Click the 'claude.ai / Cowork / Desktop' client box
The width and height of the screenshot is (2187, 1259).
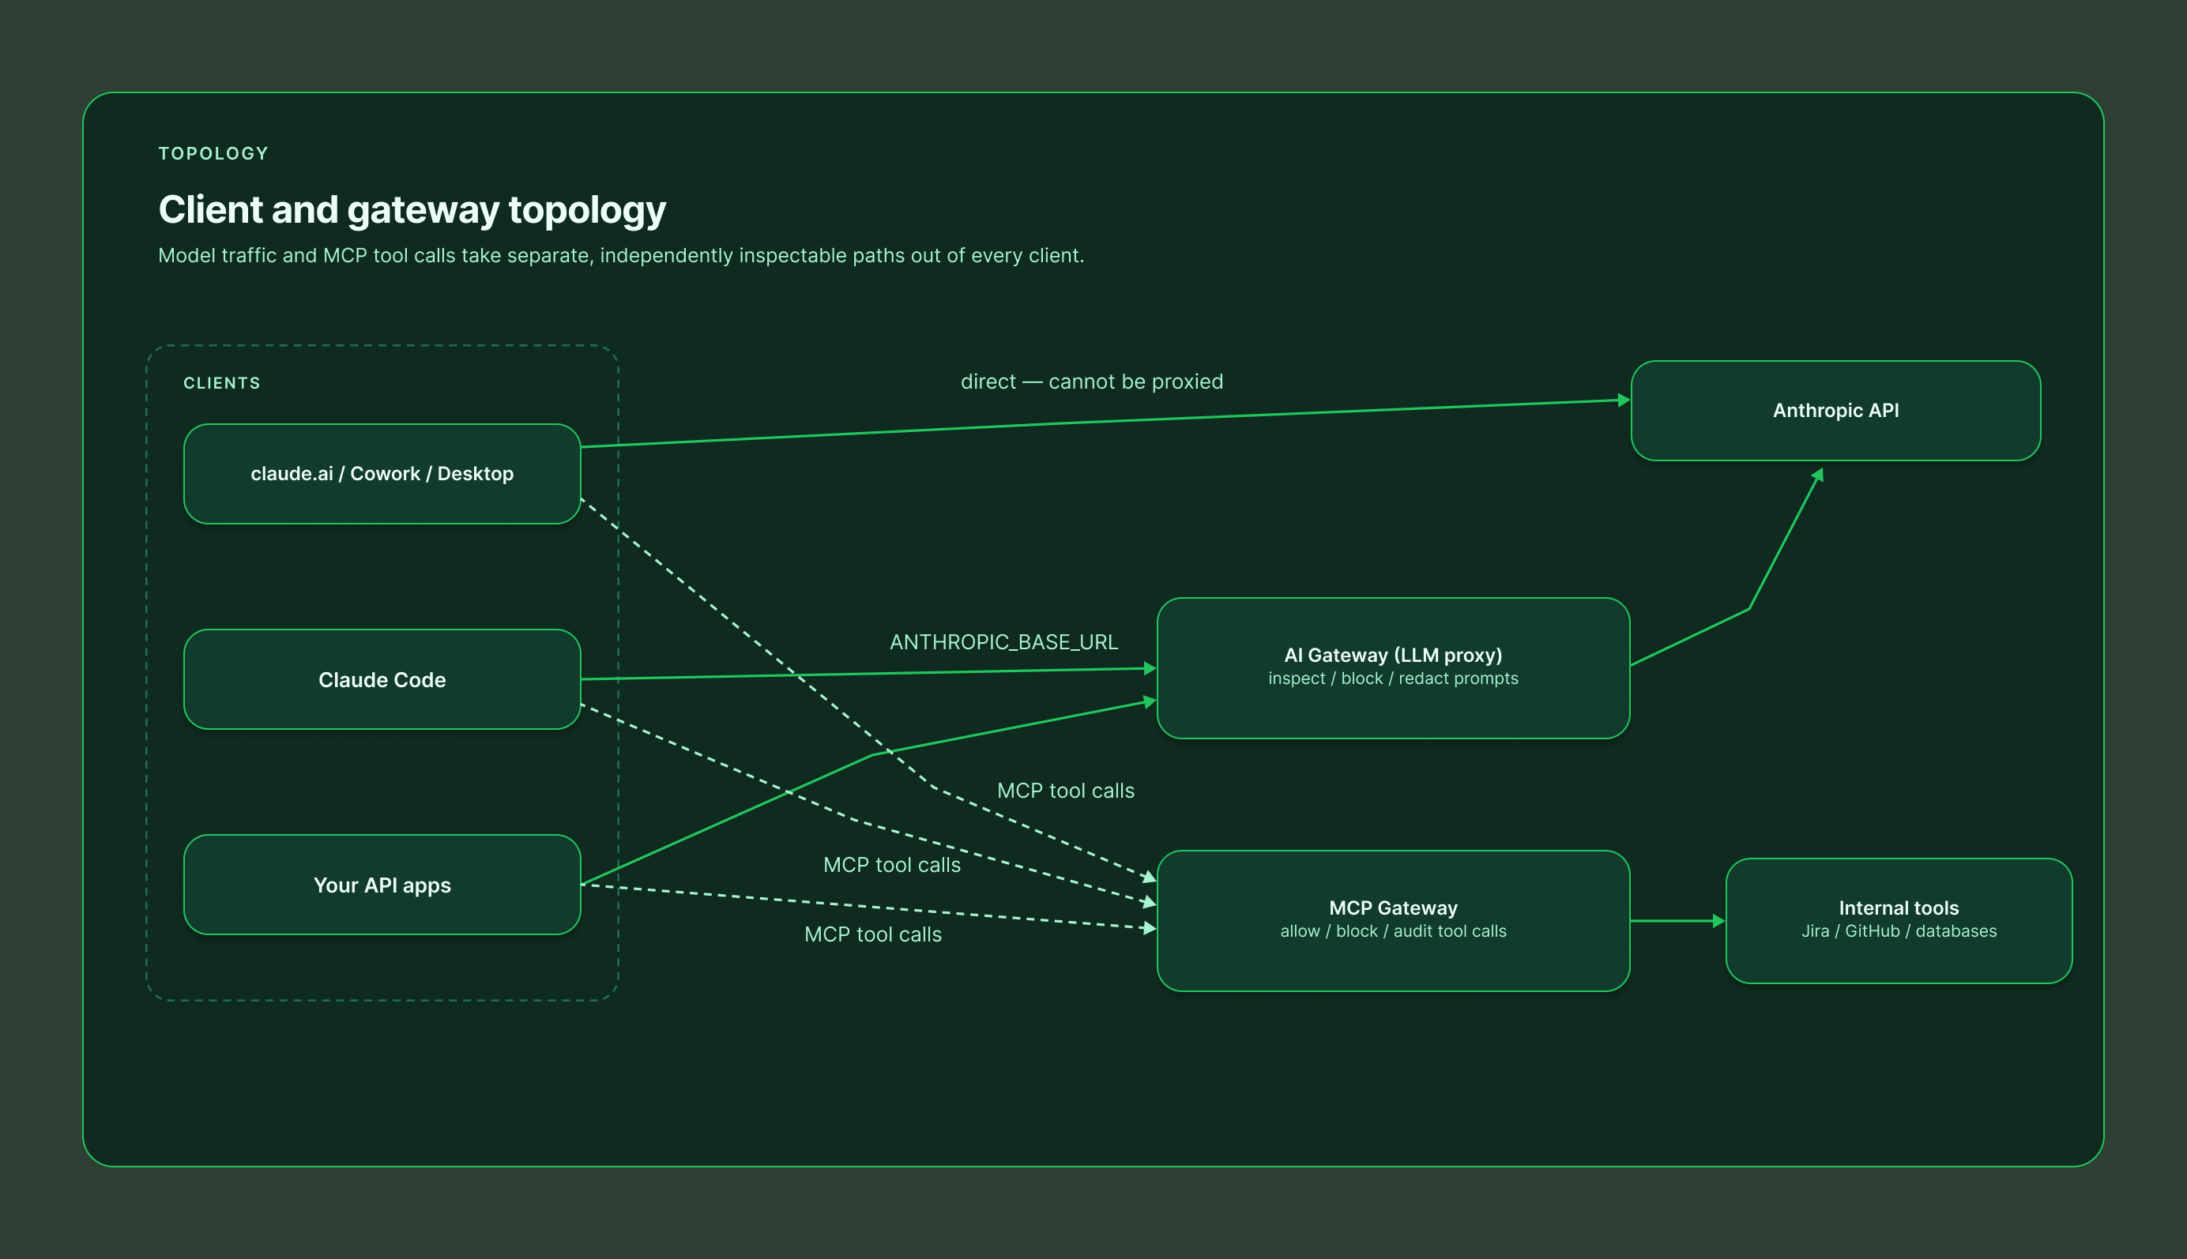382,474
